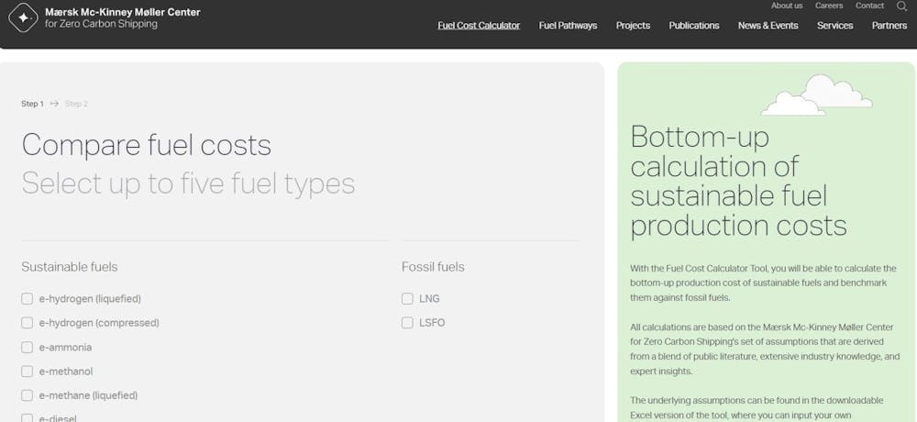
Task: Open the Fuel Cost Calculator menu item
Action: (479, 26)
